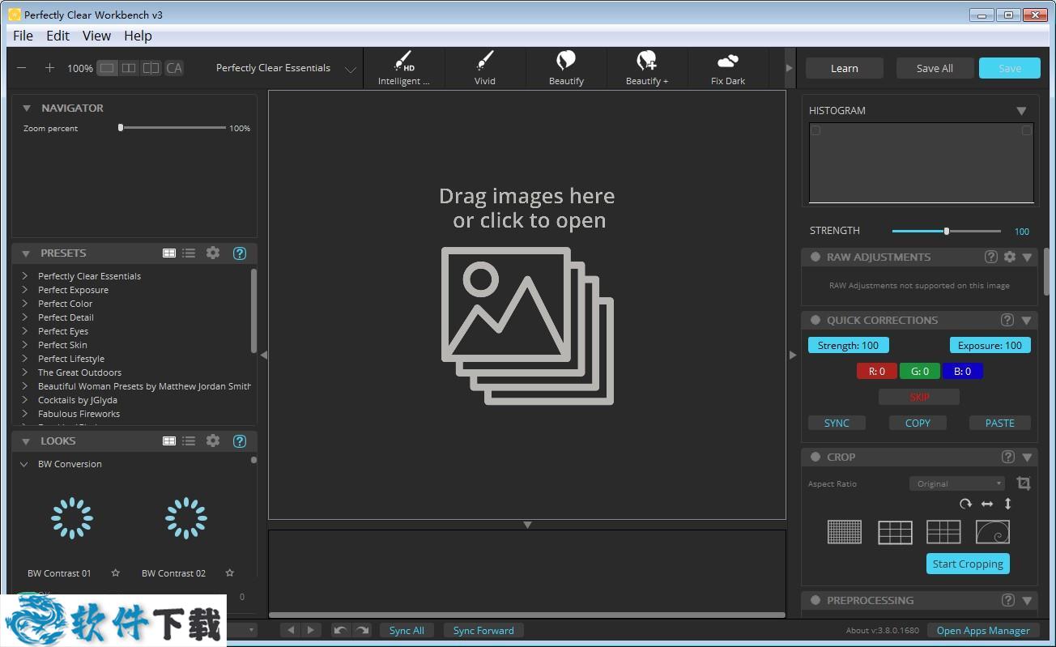This screenshot has width=1056, height=647.
Task: Flip crop vertically with the arrow icon
Action: coord(1008,504)
